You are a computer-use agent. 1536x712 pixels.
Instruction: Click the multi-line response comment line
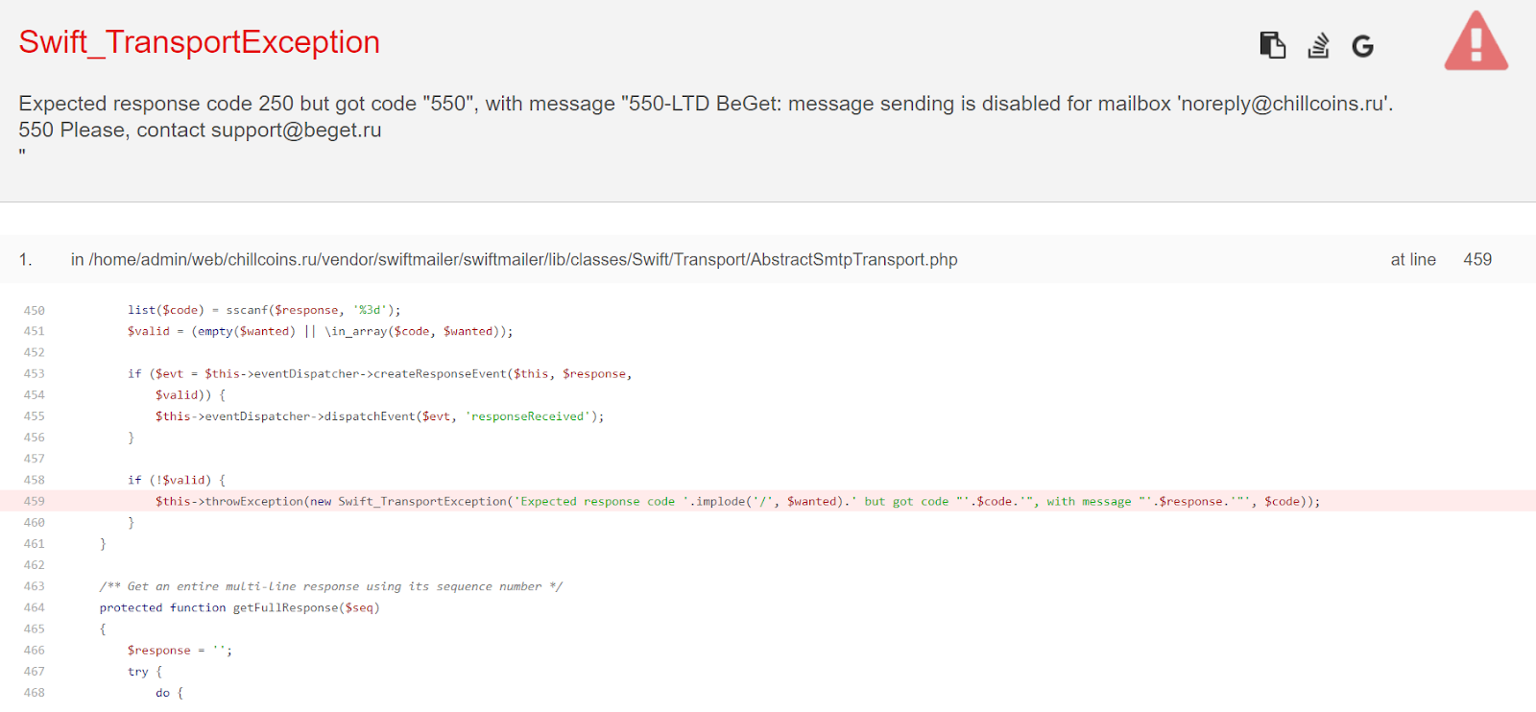[331, 586]
